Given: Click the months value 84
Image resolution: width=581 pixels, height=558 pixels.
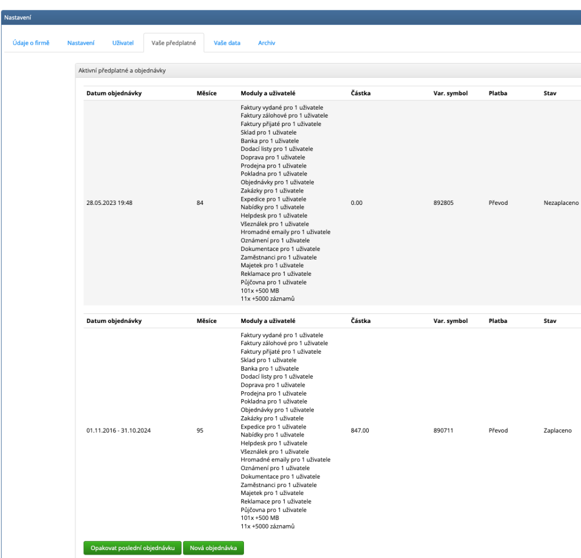Looking at the screenshot, I should click(x=200, y=203).
